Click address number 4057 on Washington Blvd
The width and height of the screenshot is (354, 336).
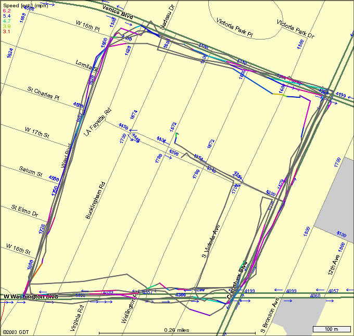(x=333, y=291)
